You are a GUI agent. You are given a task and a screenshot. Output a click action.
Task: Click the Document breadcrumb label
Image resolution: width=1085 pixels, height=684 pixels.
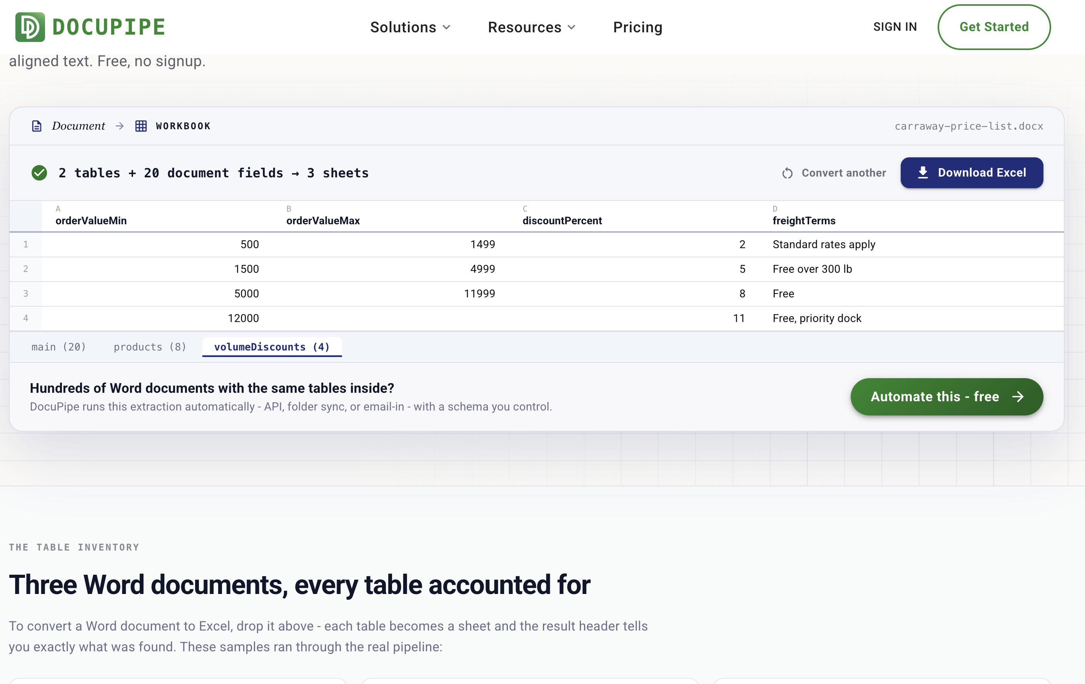(x=78, y=126)
